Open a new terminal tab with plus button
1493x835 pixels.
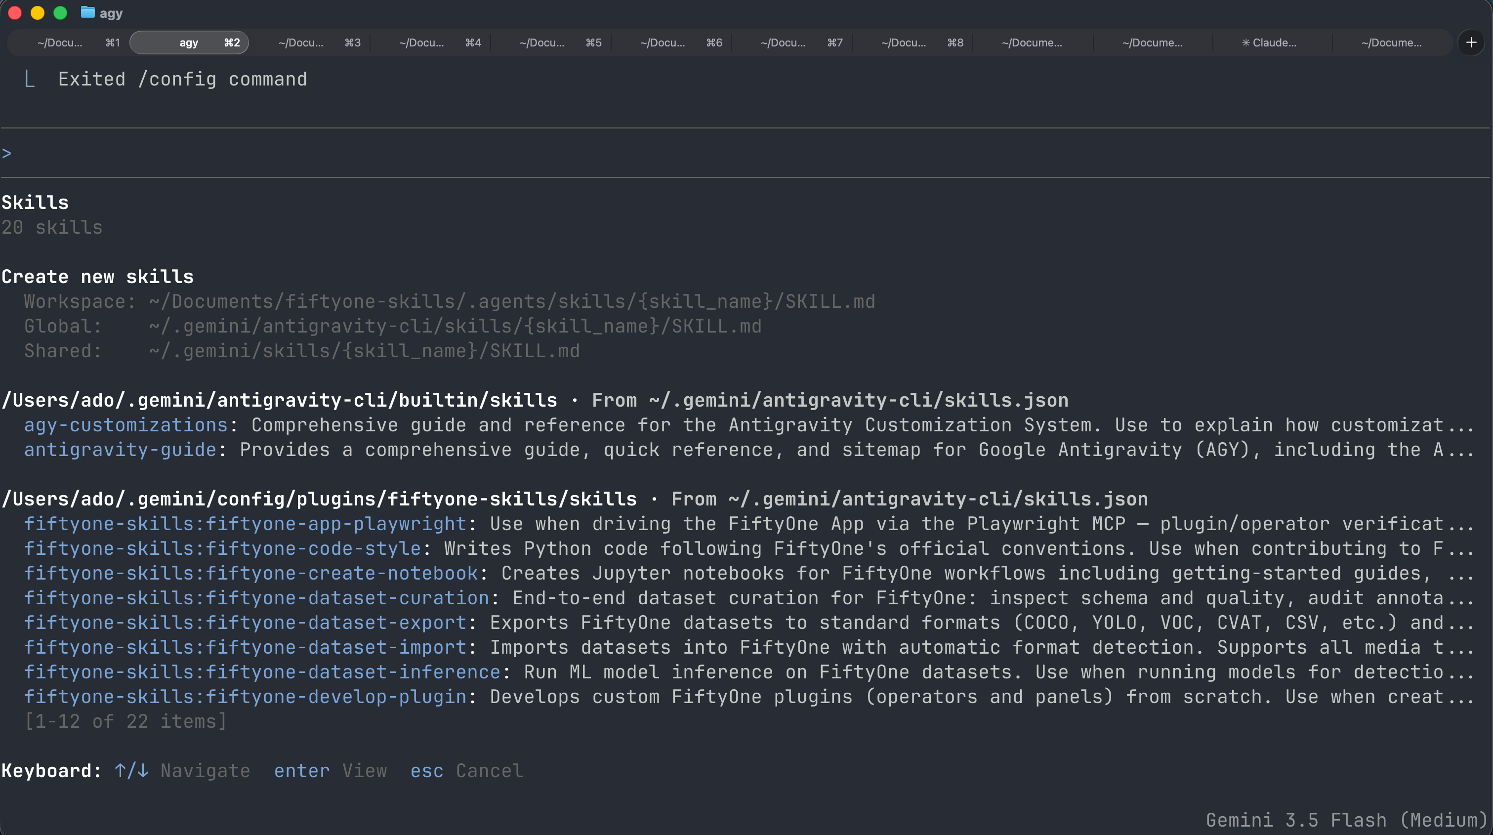click(x=1471, y=42)
